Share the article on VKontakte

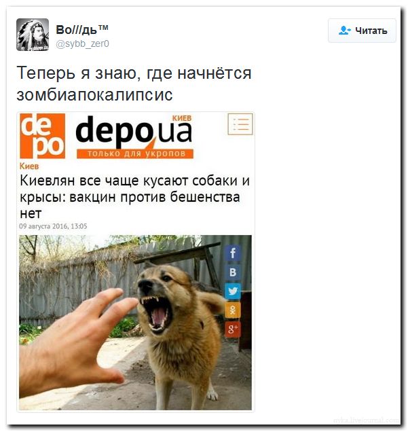[233, 272]
